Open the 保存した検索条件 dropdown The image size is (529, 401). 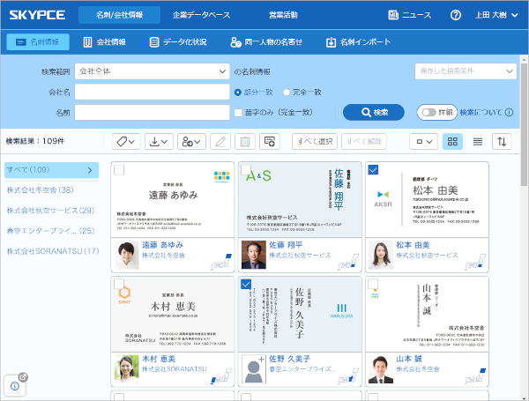coord(465,71)
